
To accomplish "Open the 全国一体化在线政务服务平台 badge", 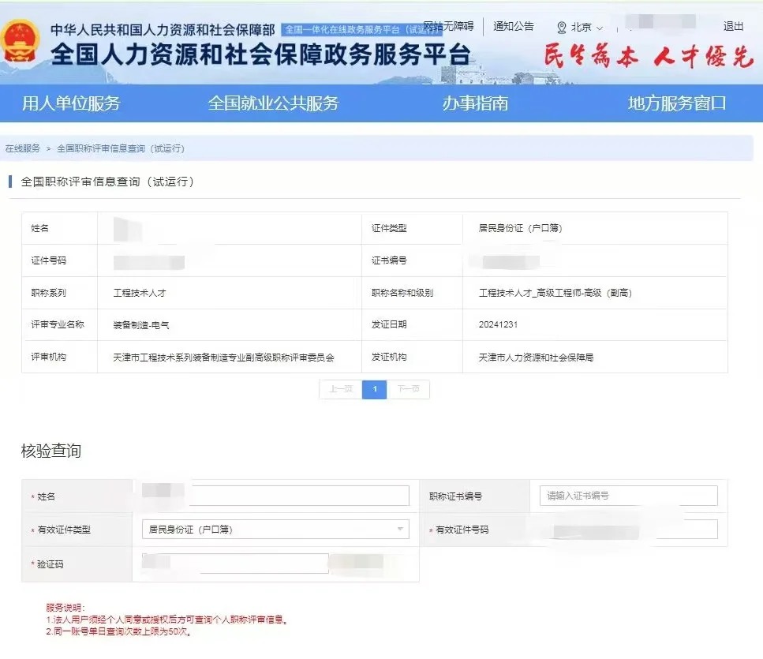I will click(350, 26).
